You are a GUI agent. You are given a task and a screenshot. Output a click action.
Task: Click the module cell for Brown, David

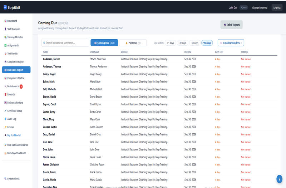point(144,97)
